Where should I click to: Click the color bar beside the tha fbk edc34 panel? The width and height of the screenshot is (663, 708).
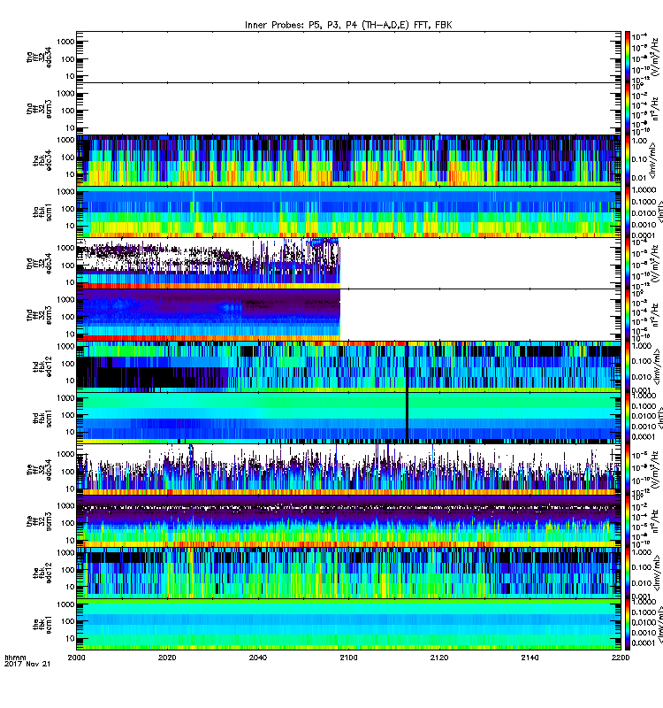tap(628, 160)
